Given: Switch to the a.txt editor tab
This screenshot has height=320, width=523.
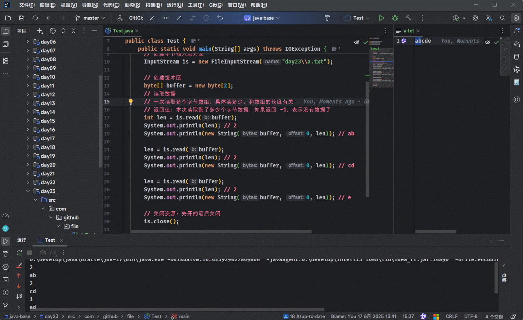Looking at the screenshot, I should tap(409, 31).
